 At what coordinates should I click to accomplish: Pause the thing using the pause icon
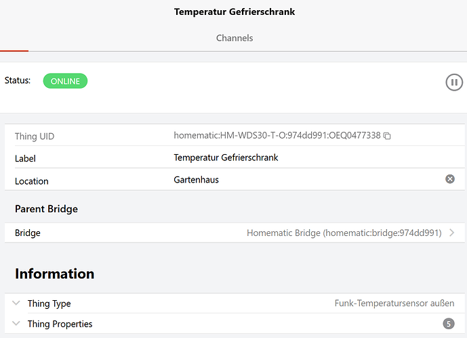click(453, 82)
